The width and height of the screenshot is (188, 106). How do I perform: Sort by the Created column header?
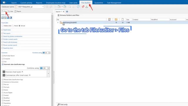click(141, 19)
